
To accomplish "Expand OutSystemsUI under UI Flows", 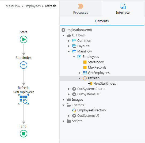I will [69, 94].
